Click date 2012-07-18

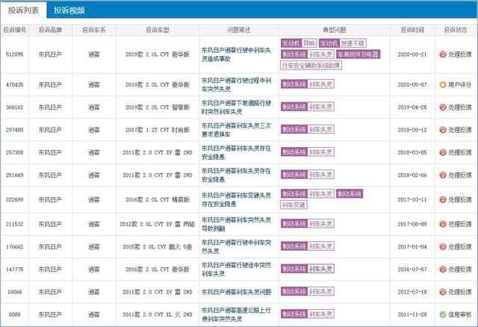(412, 292)
